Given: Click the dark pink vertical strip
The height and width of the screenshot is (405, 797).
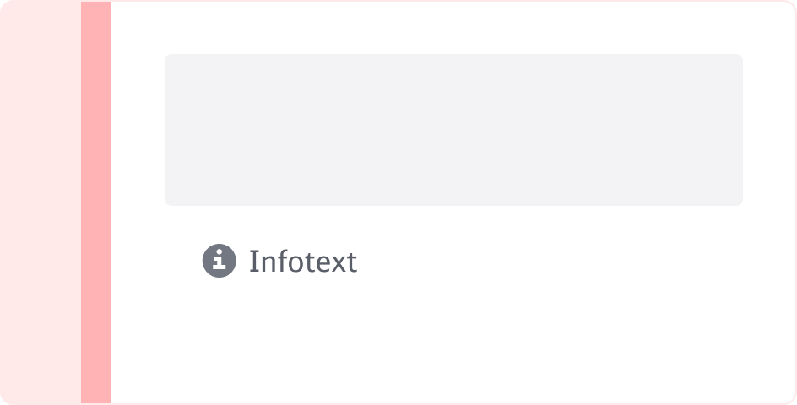Looking at the screenshot, I should tap(95, 202).
